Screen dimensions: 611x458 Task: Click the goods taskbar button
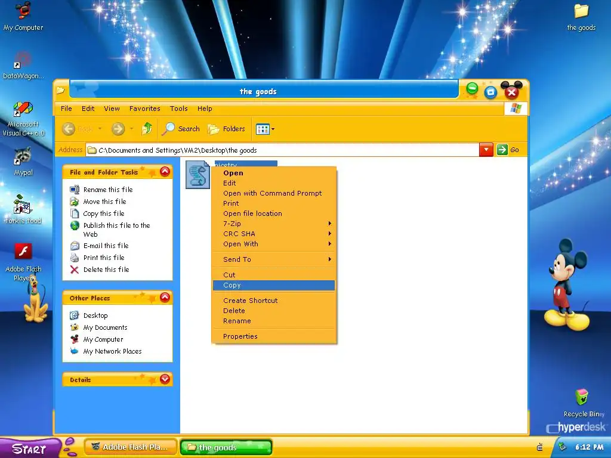tap(226, 447)
